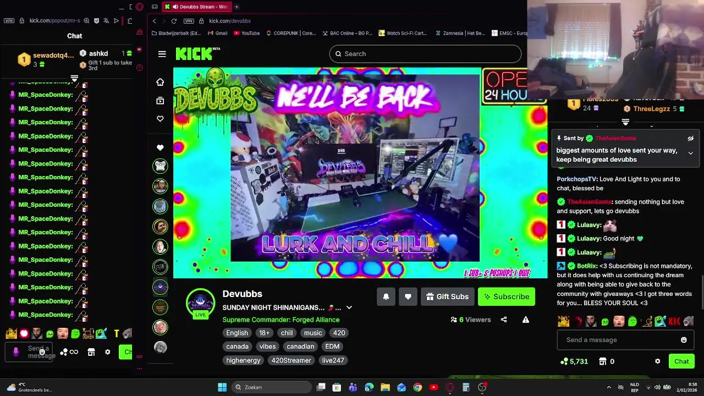
Task: Select the Devubbs Stream browser tab
Action: [x=197, y=7]
